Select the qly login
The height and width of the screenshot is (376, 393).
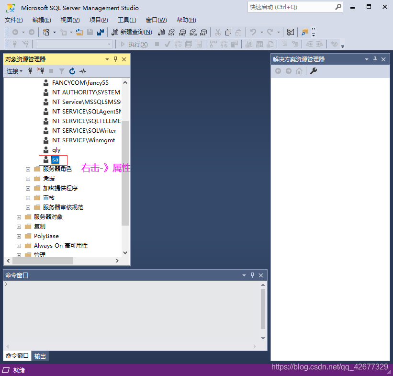click(56, 150)
